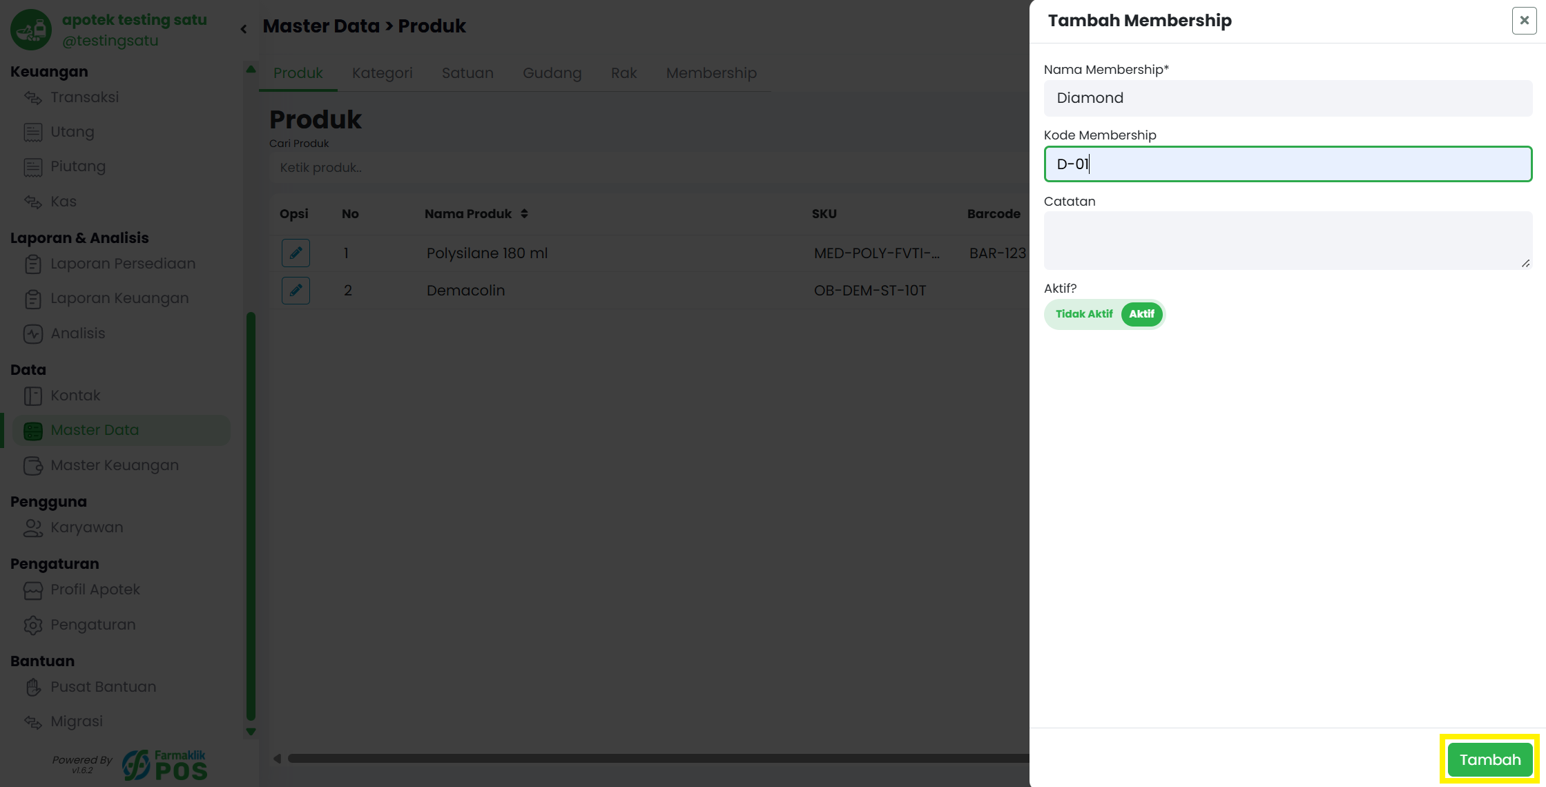Viewport: 1546px width, 787px height.
Task: Open Kas via its arrows icon
Action: [x=32, y=202]
